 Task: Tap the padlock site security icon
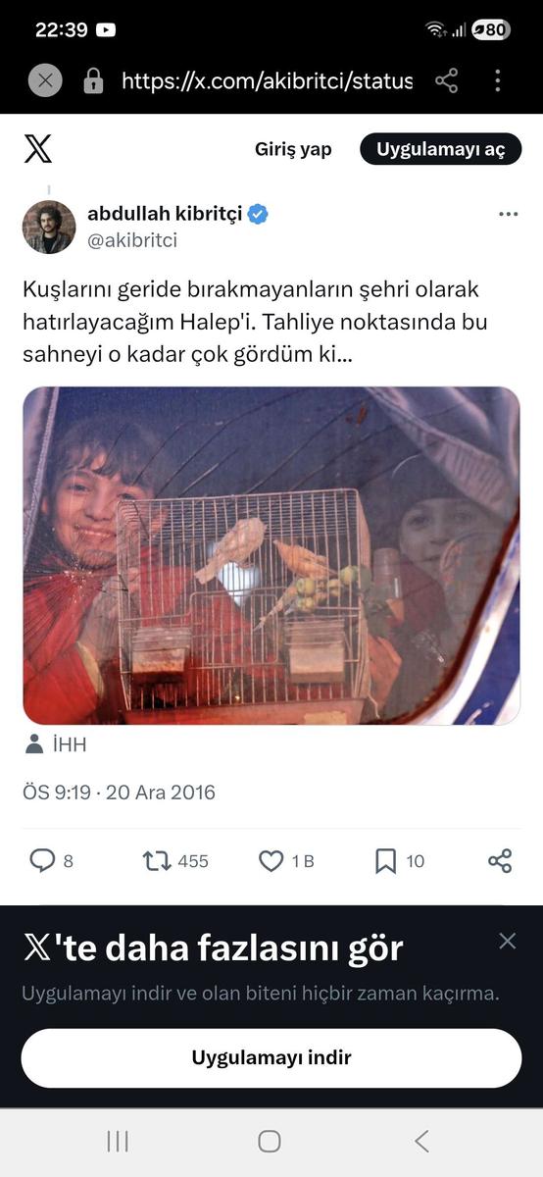pos(94,80)
